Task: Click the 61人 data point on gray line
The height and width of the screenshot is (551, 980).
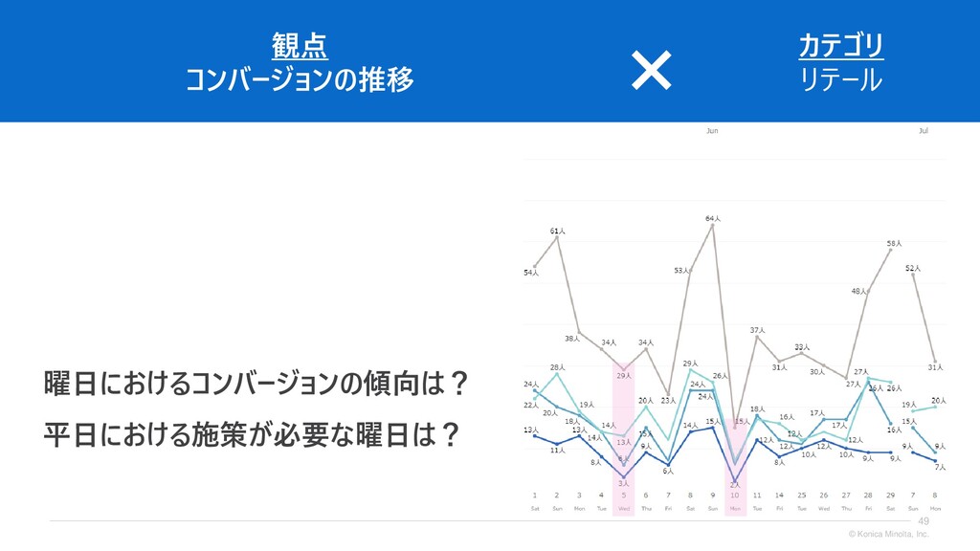Action: tap(557, 237)
